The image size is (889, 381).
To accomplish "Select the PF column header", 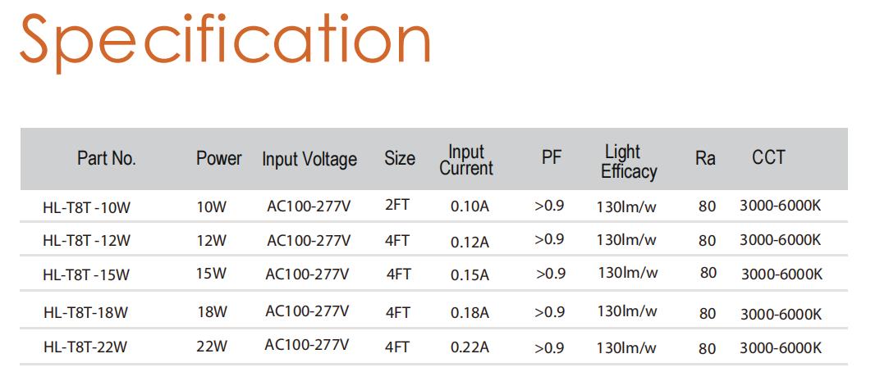I will coord(552,158).
